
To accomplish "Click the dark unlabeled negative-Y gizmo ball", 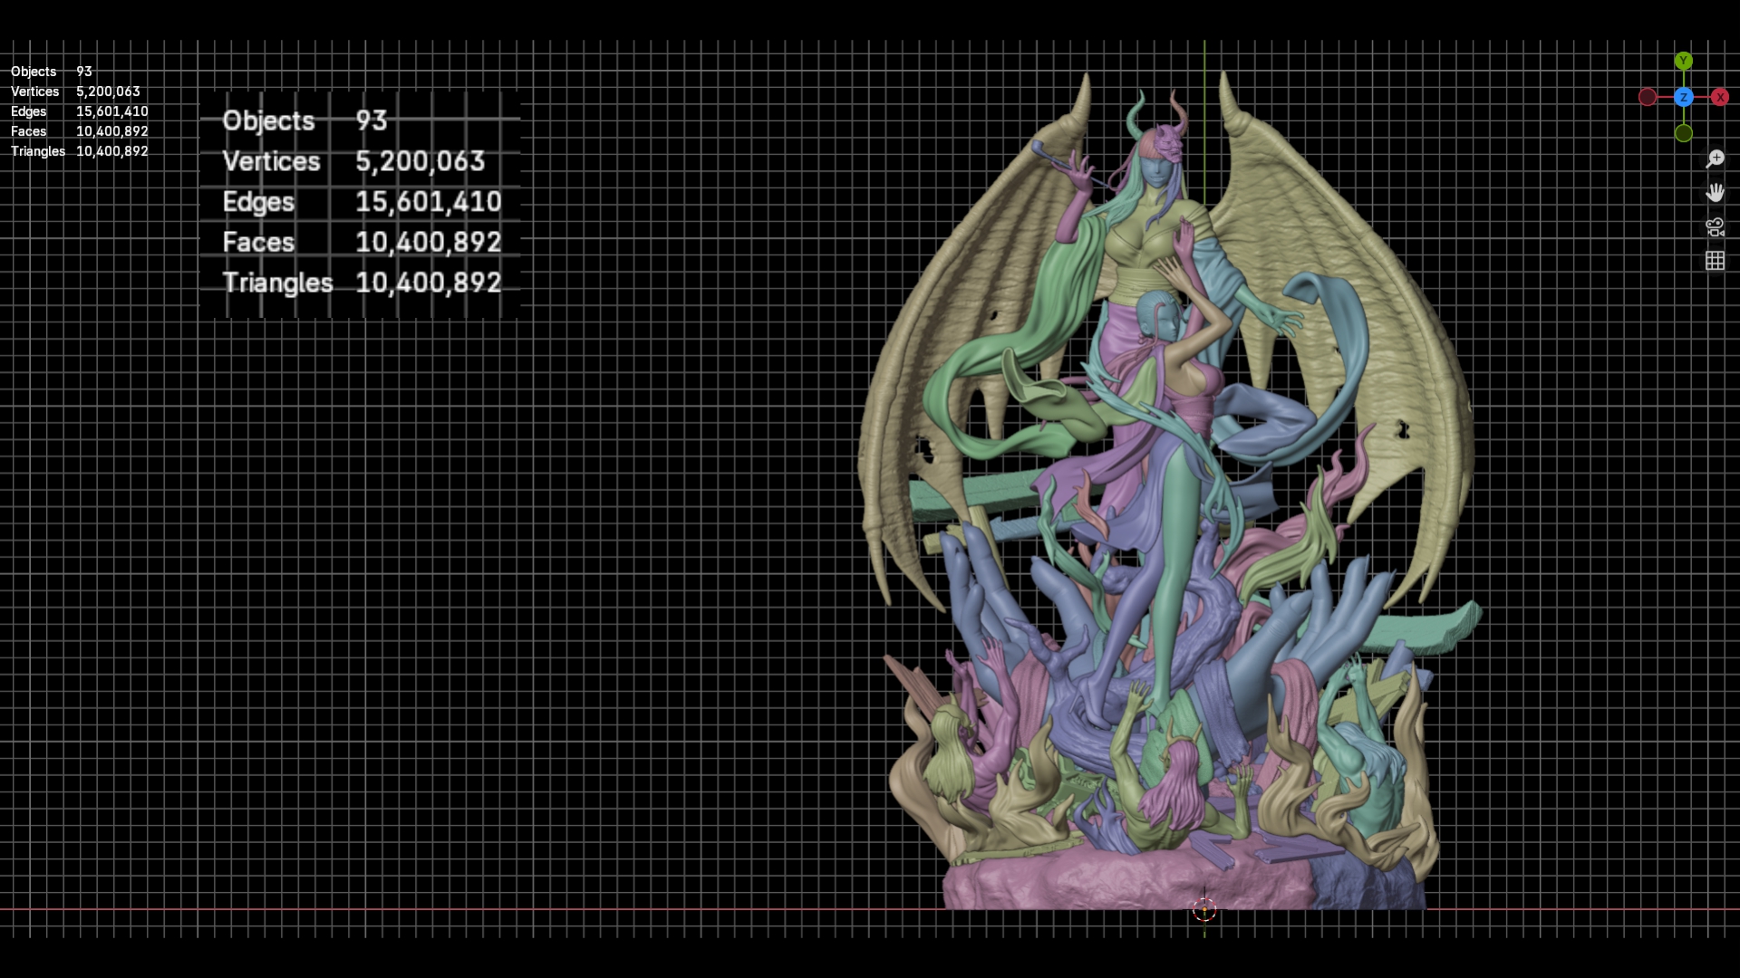I will (x=1684, y=133).
